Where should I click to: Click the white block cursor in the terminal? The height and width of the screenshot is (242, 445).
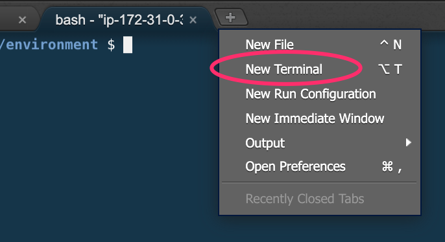(128, 45)
